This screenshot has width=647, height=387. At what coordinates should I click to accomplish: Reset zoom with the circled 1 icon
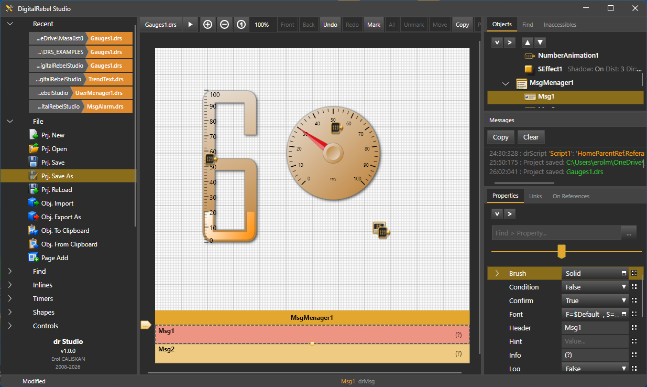point(241,25)
